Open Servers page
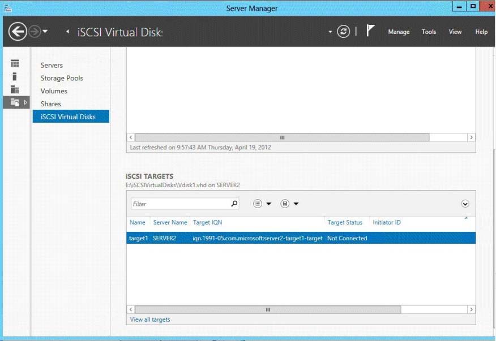Screen dimensions: 496x341 click(x=52, y=66)
